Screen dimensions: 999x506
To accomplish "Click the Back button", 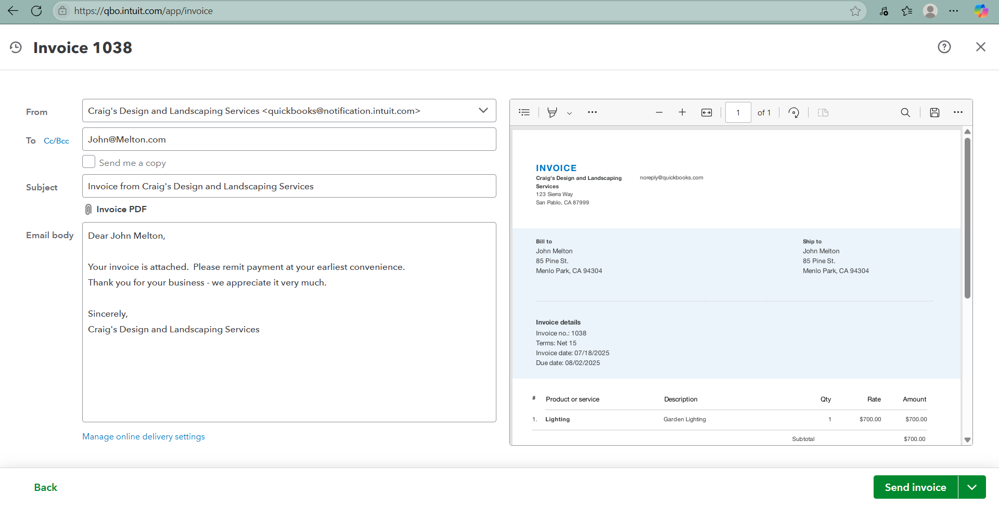I will tap(46, 487).
